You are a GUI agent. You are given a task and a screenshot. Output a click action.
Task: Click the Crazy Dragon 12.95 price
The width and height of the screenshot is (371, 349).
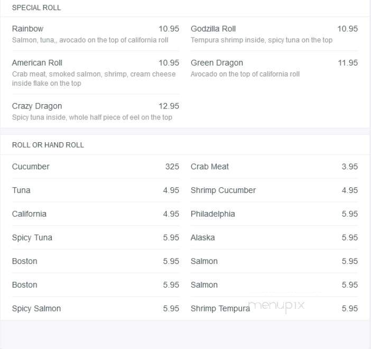[169, 106]
